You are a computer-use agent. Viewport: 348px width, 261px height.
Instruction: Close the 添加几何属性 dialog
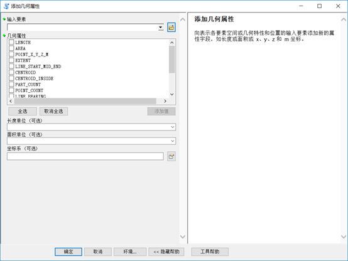[x=338, y=6]
